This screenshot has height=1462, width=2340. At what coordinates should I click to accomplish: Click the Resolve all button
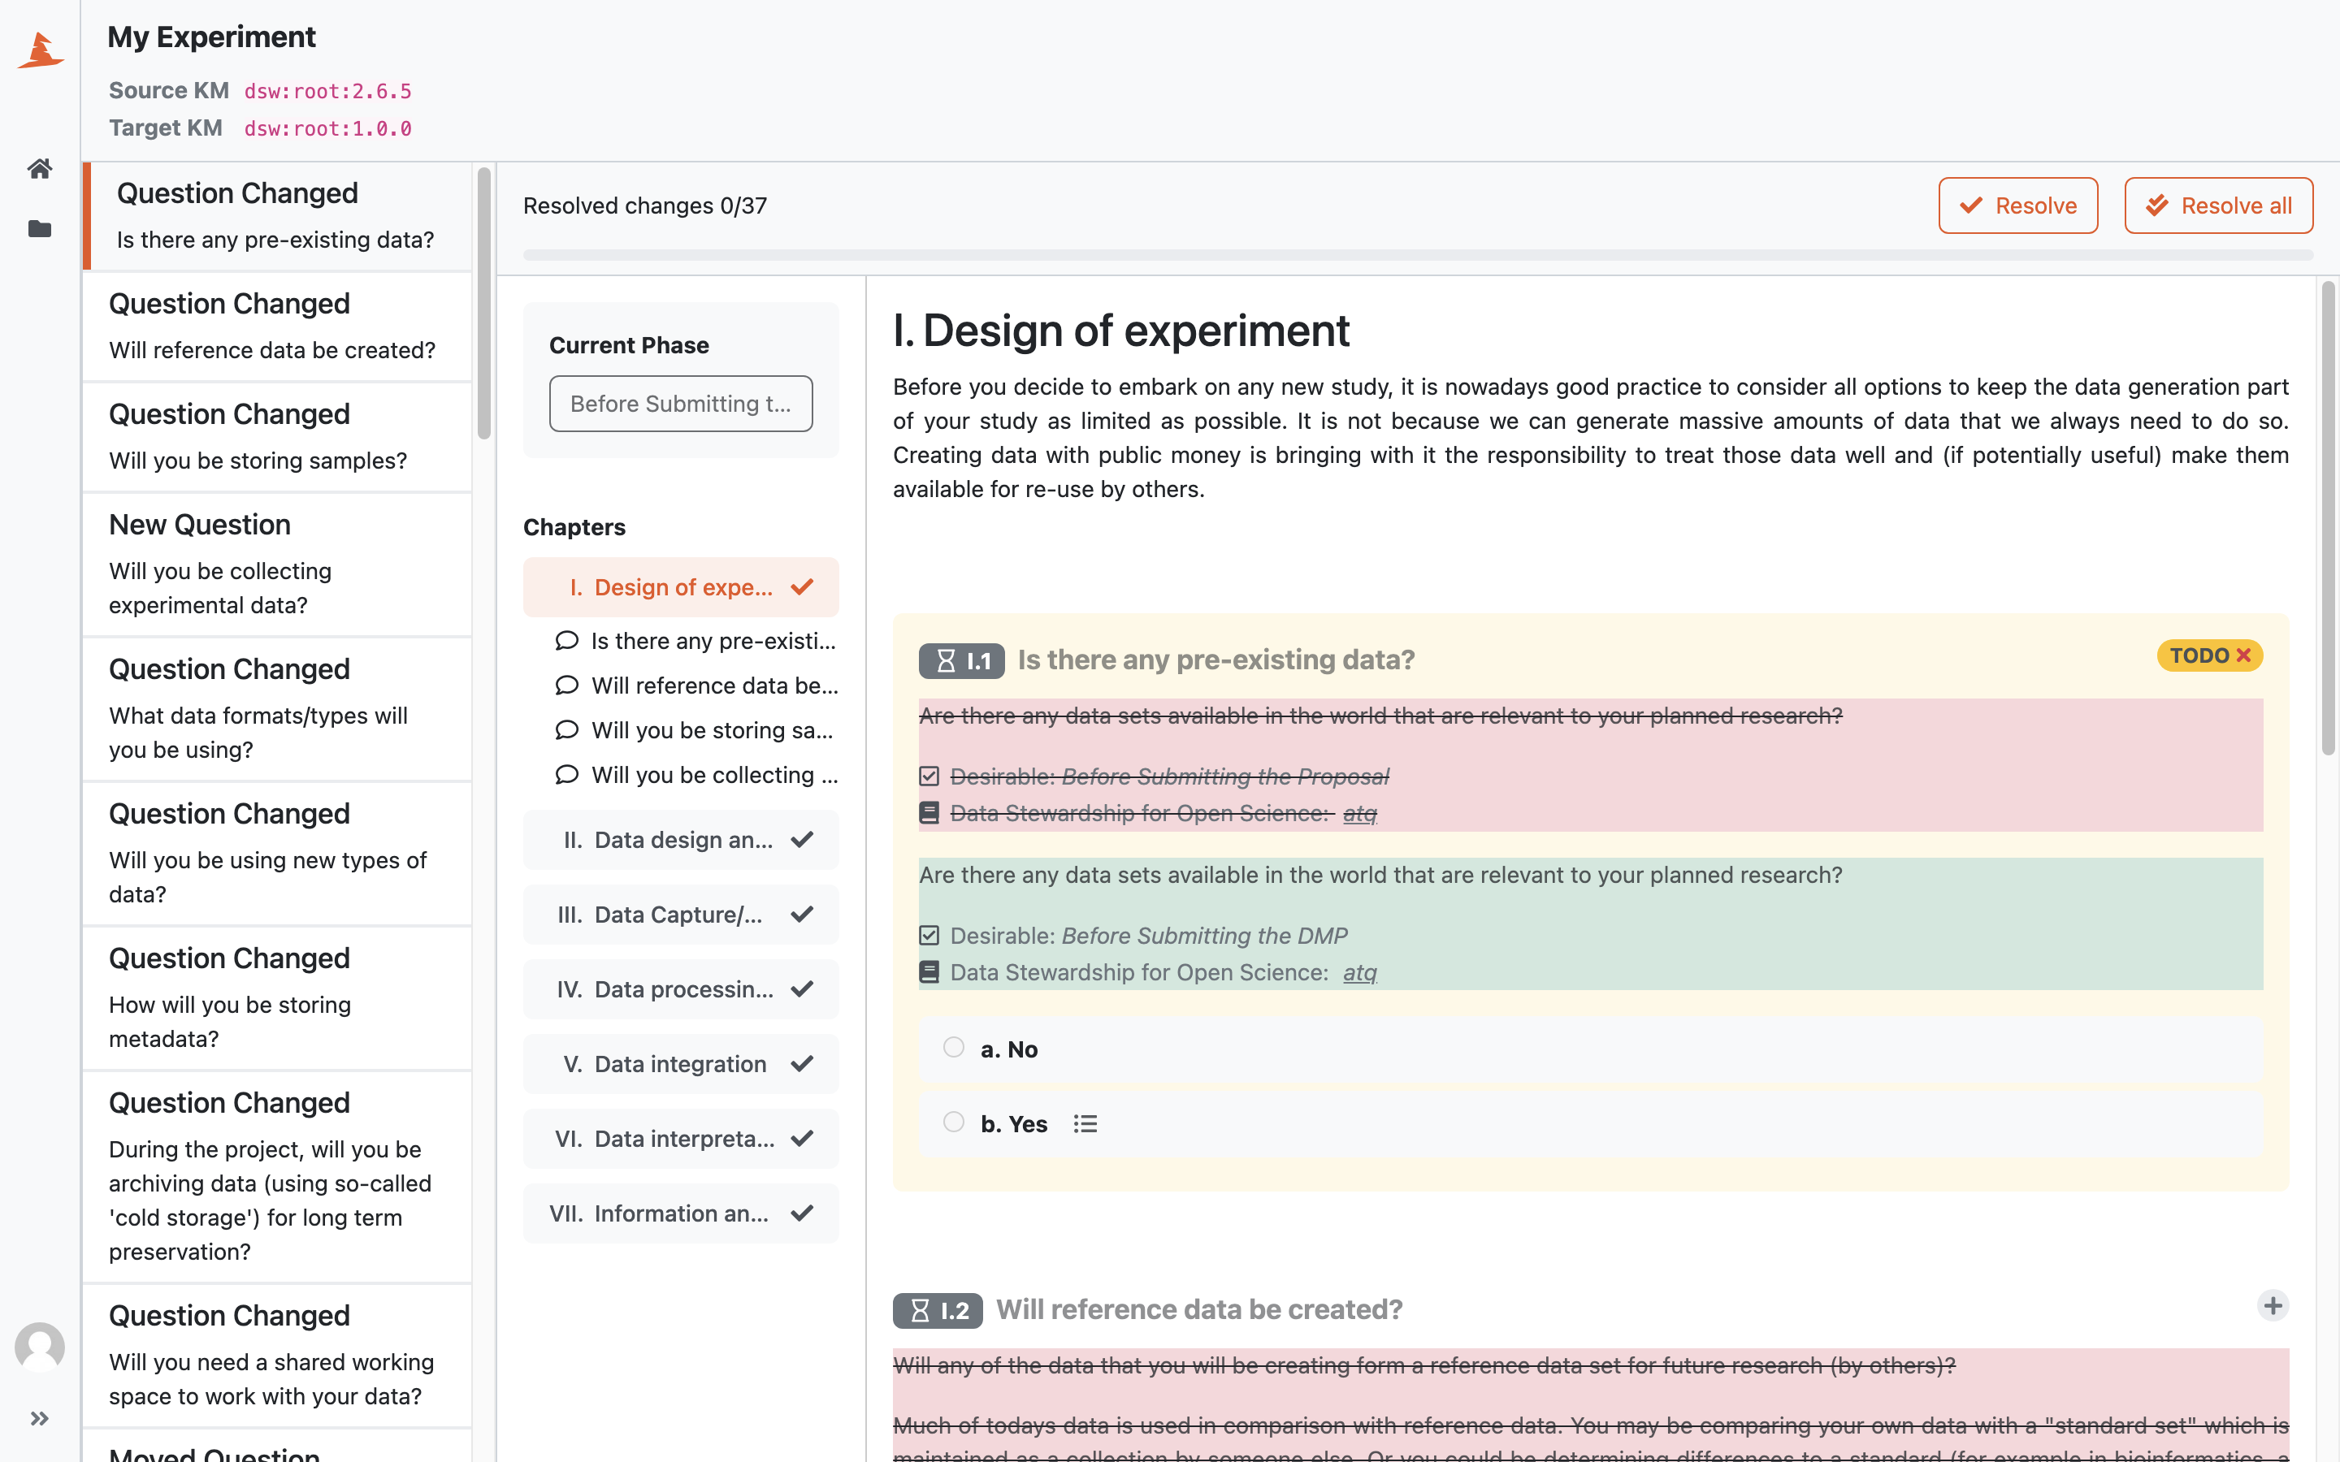click(x=2218, y=205)
